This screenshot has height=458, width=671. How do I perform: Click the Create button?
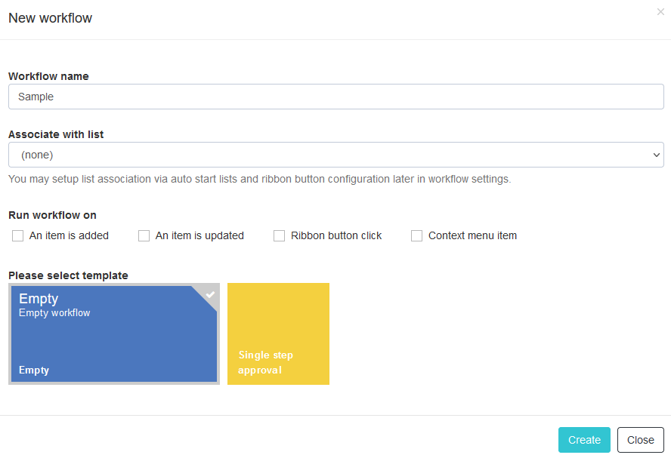point(584,440)
